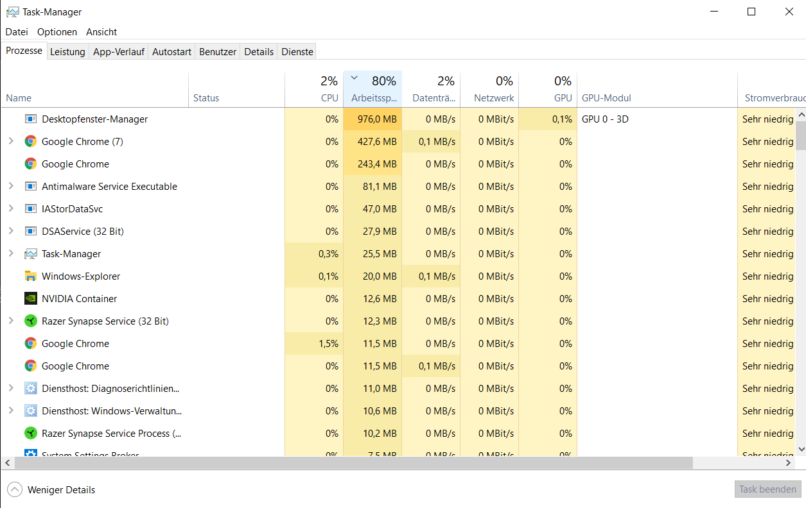Expand Diensthost: Diagnoserichtlinien row
The height and width of the screenshot is (508, 806).
pyautogui.click(x=11, y=388)
